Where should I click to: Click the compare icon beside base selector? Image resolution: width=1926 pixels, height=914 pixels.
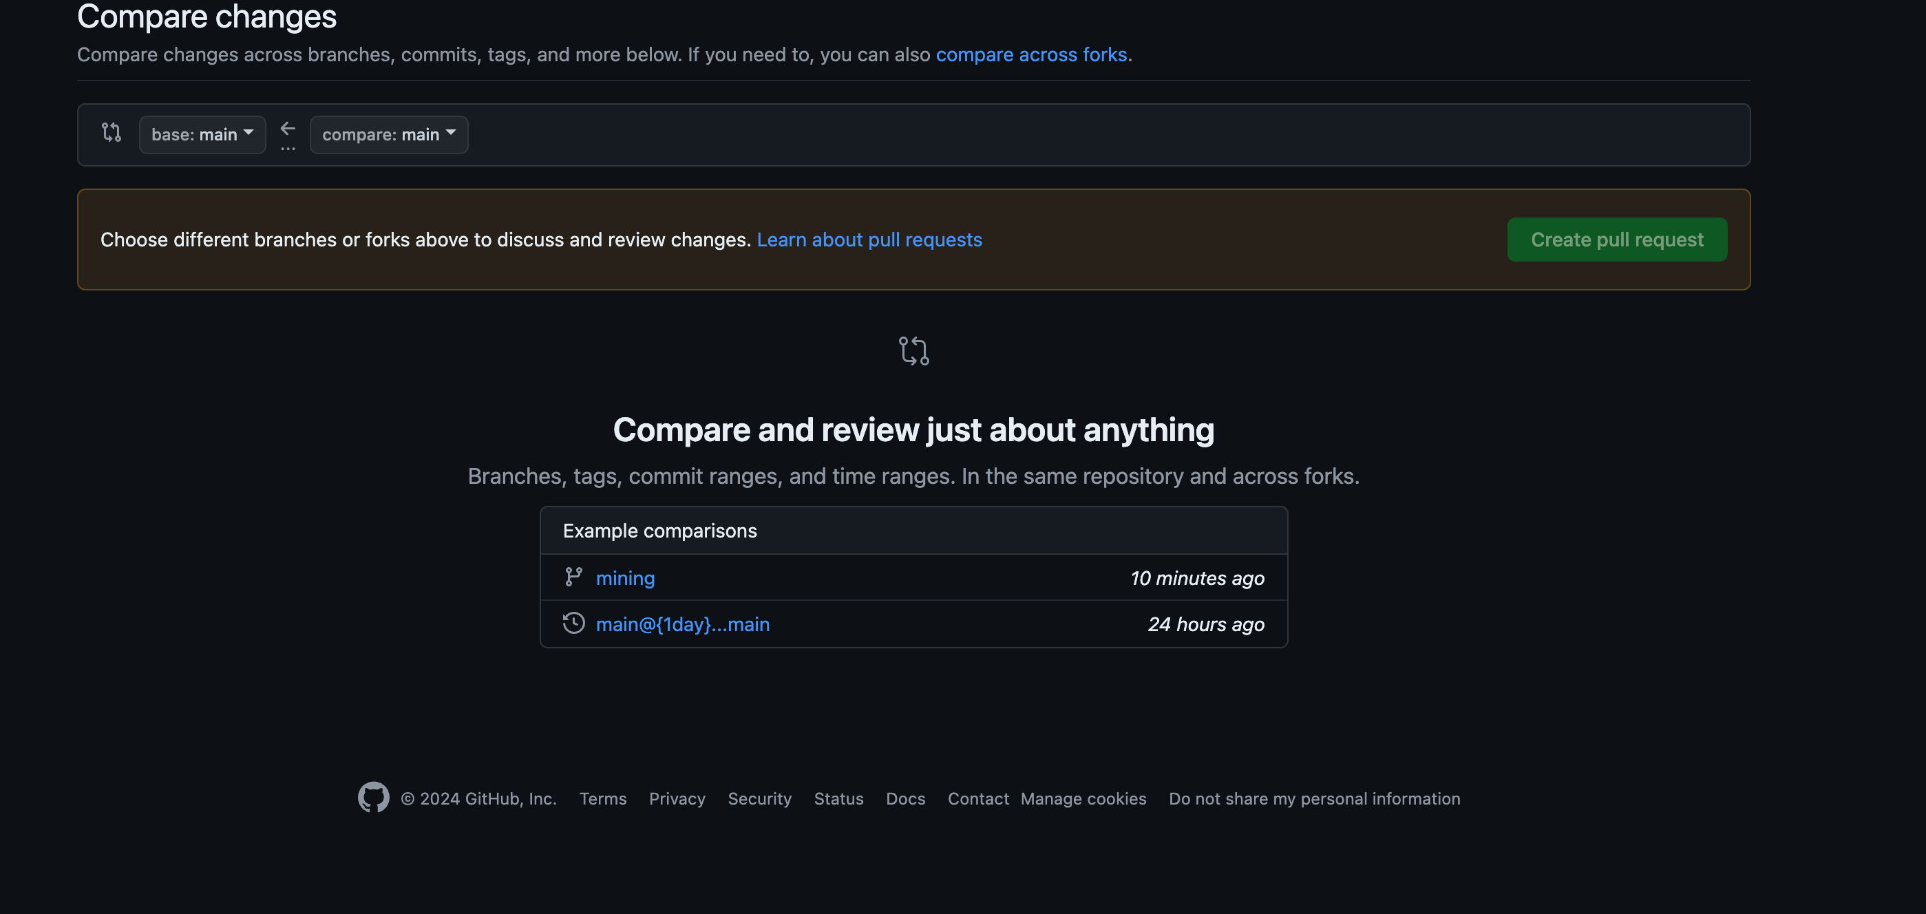point(112,133)
